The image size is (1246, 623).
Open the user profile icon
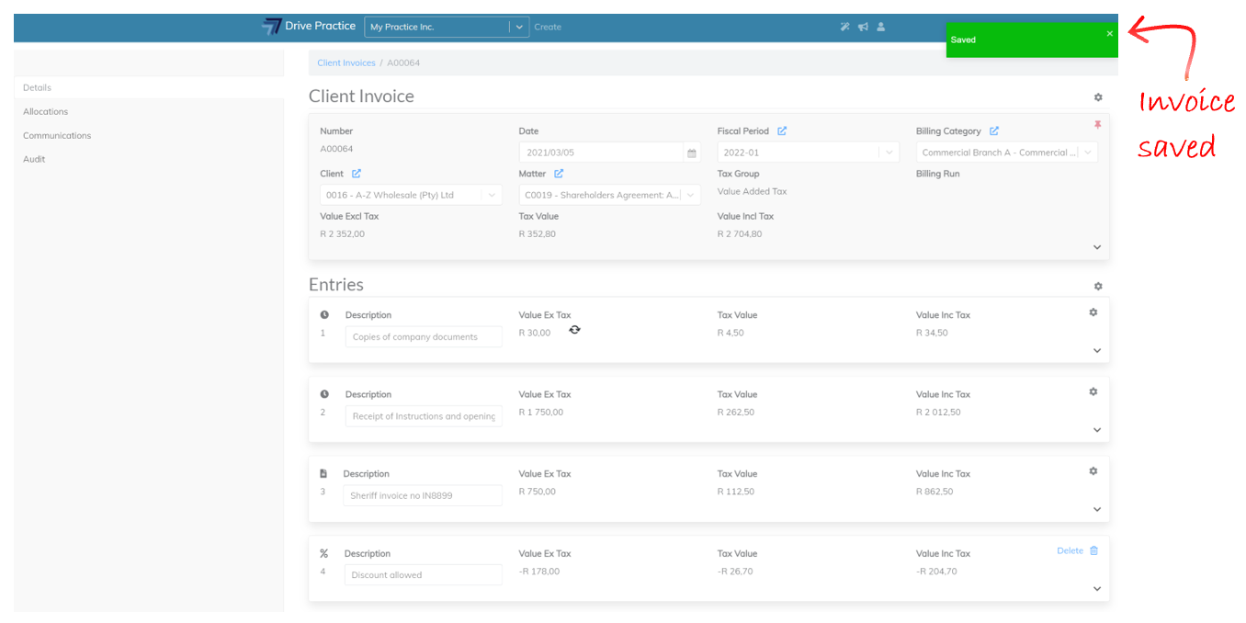880,27
